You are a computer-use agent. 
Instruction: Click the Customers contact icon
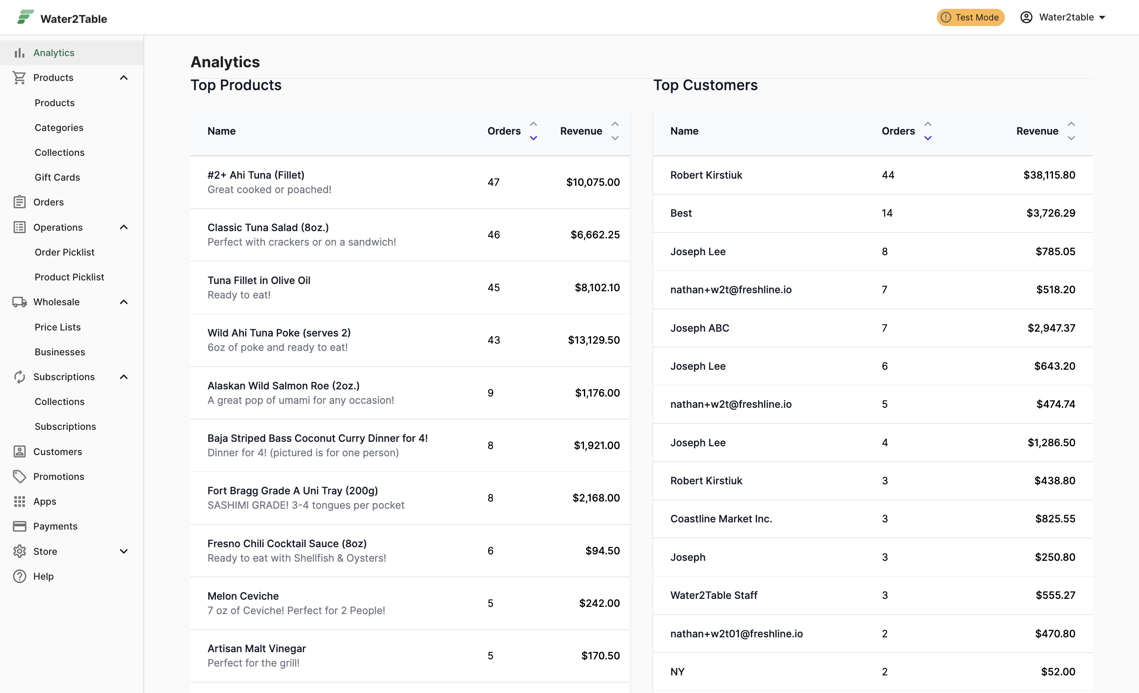(19, 451)
